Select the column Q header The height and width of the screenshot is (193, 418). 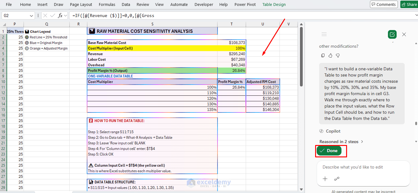[x=46, y=24]
